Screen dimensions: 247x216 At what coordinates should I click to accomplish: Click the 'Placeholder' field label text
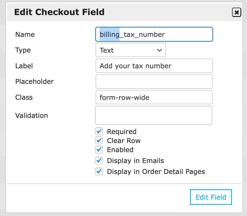(x=34, y=82)
